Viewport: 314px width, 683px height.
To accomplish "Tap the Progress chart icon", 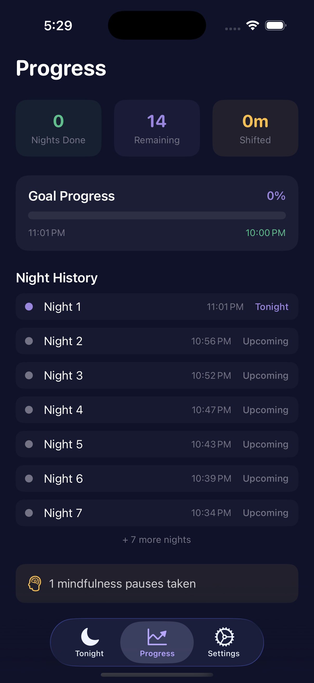I will 157,636.
